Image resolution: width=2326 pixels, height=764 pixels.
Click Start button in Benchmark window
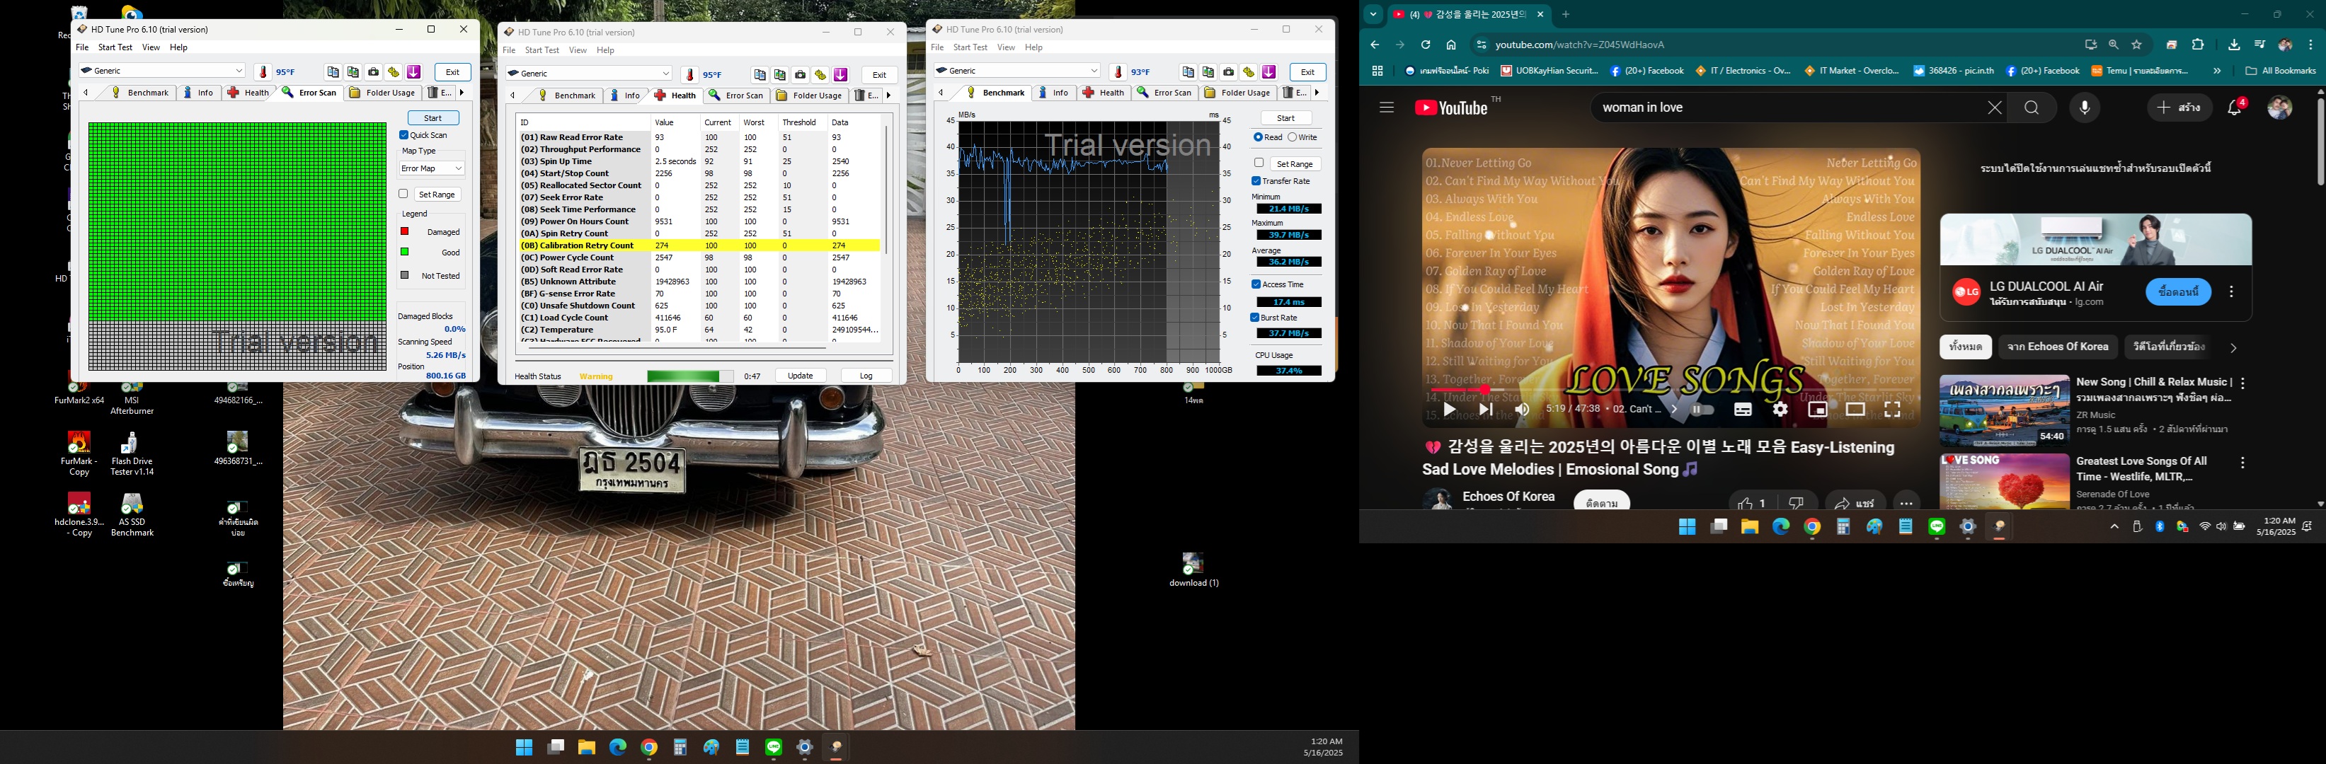pos(1285,118)
